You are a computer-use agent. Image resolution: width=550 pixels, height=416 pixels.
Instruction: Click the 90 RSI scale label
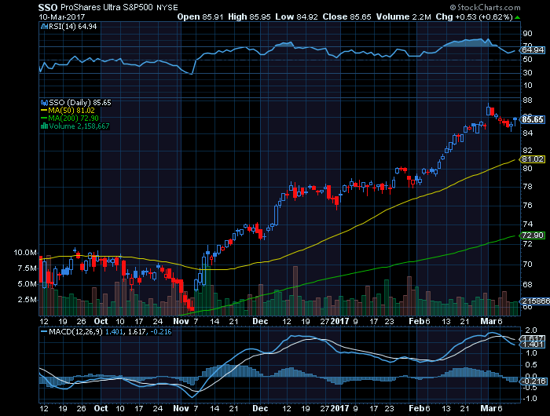click(527, 34)
